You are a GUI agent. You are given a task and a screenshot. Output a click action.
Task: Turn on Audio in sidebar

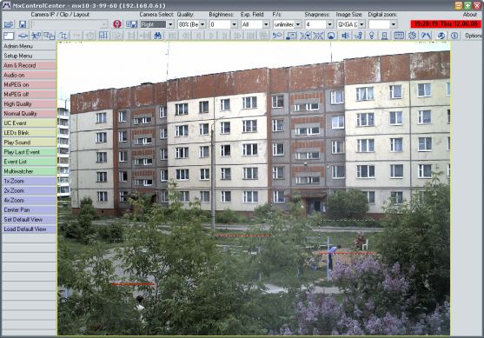click(x=29, y=75)
